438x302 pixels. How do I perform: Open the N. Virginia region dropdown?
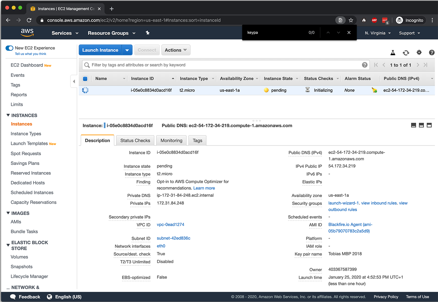coord(378,33)
